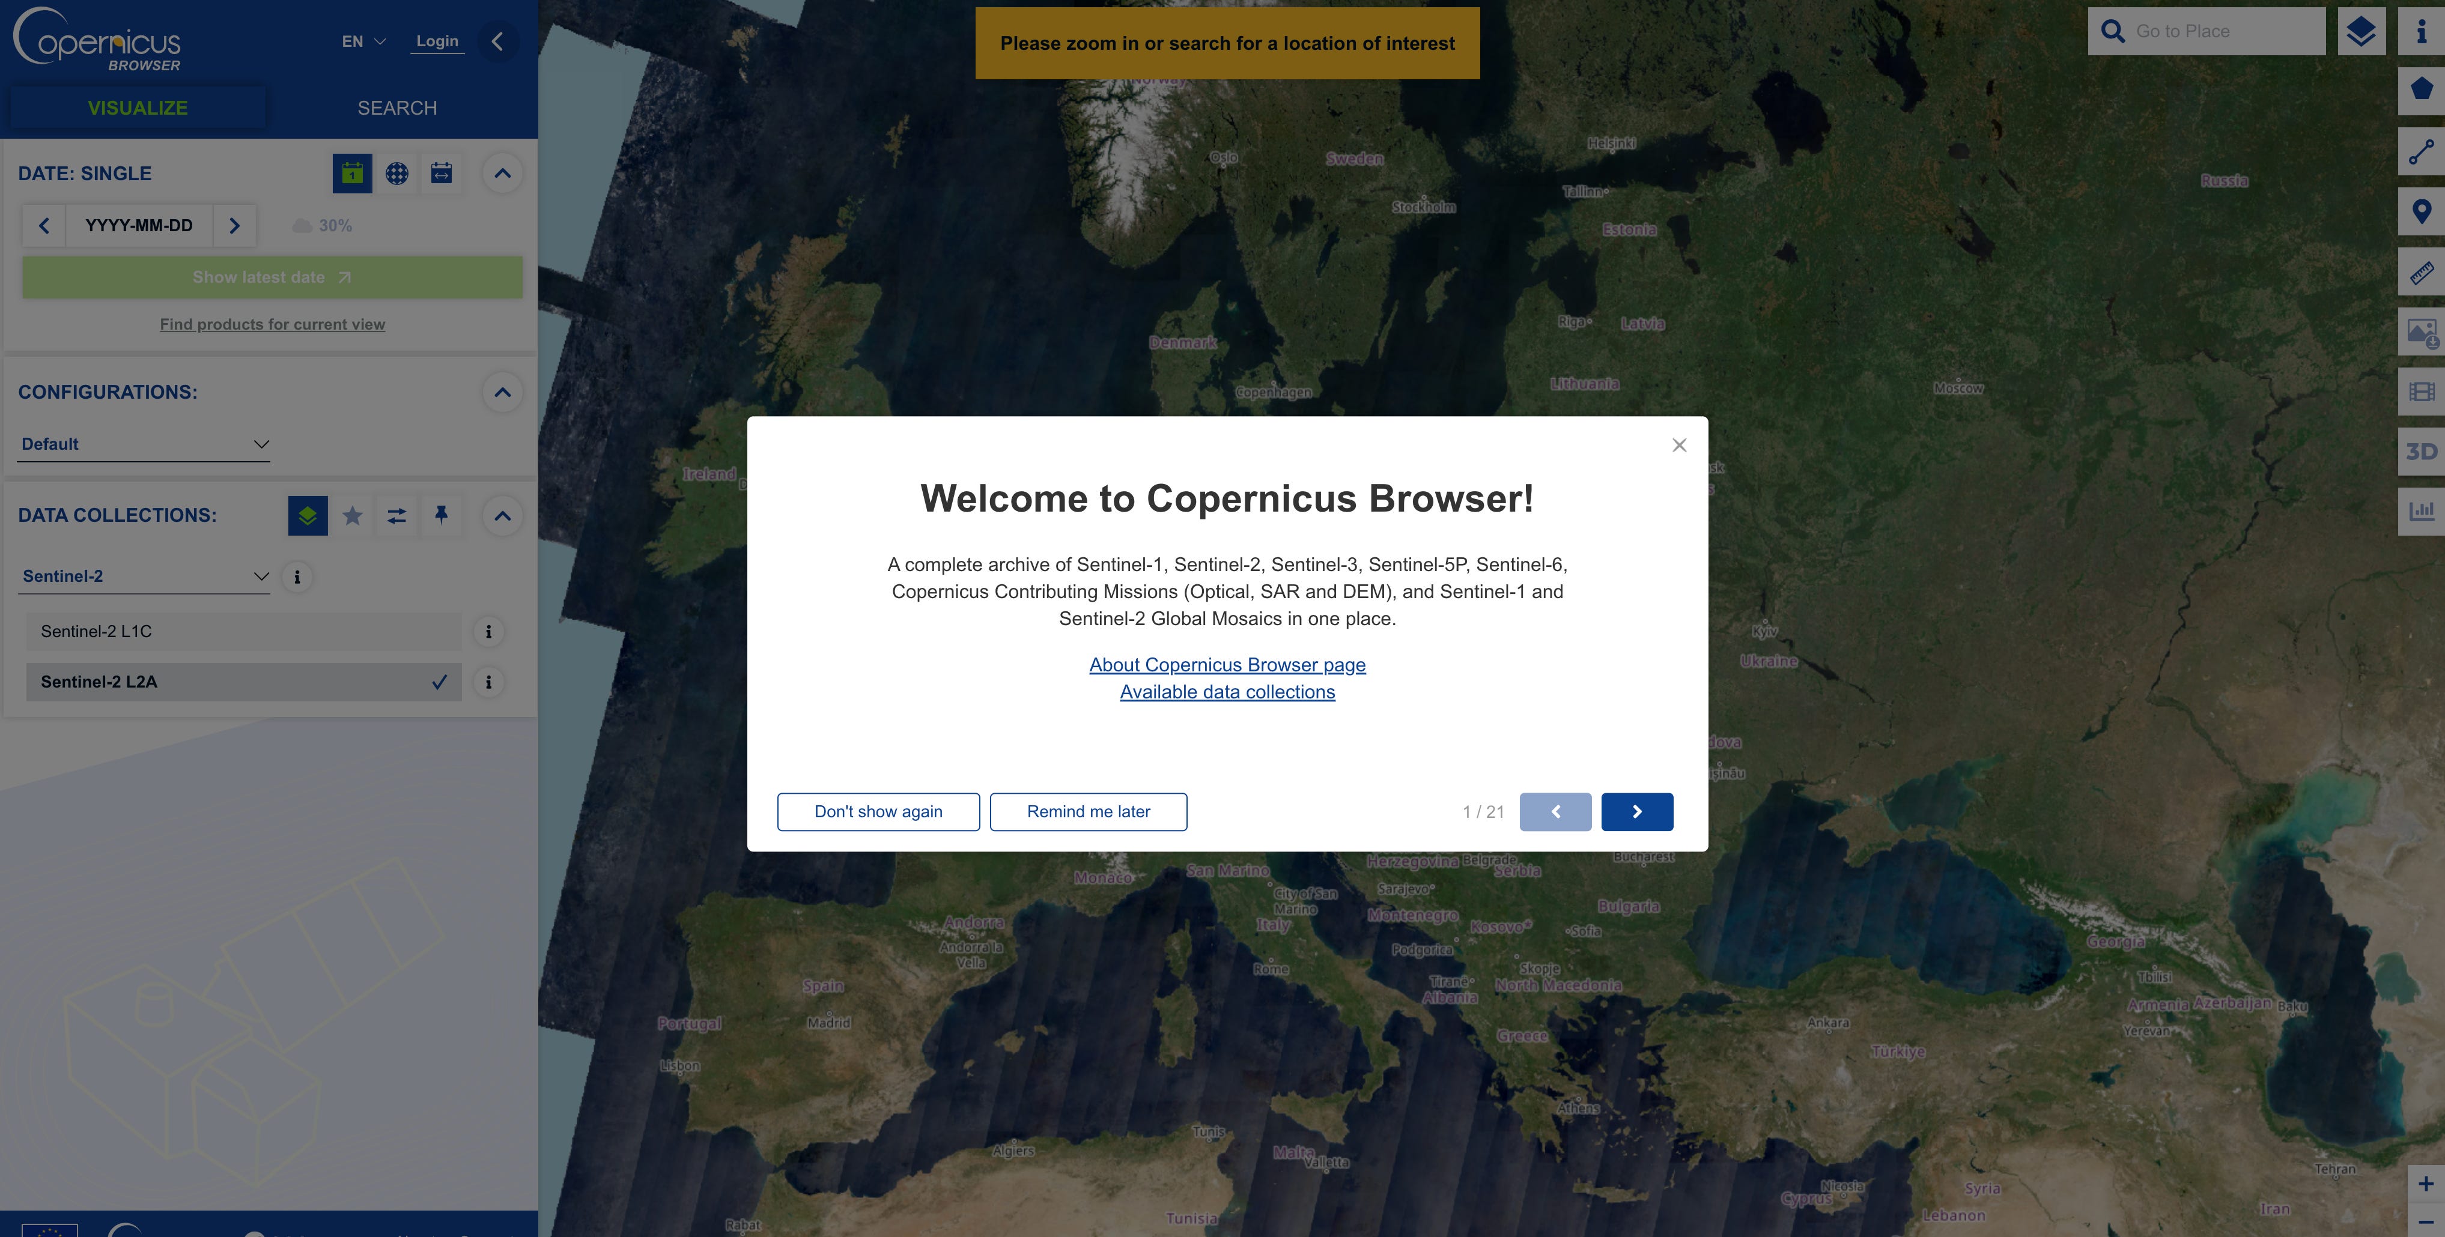Select the Sentinel-2 L1C collection option
The width and height of the screenshot is (2445, 1237).
coord(243,632)
